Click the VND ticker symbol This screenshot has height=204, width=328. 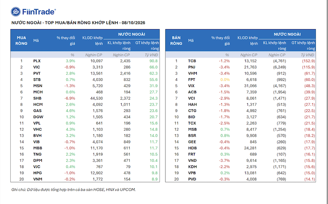pos(192,160)
